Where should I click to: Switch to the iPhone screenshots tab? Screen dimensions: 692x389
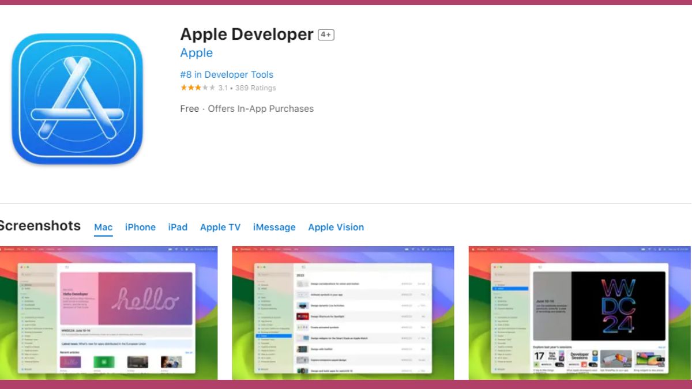point(140,227)
